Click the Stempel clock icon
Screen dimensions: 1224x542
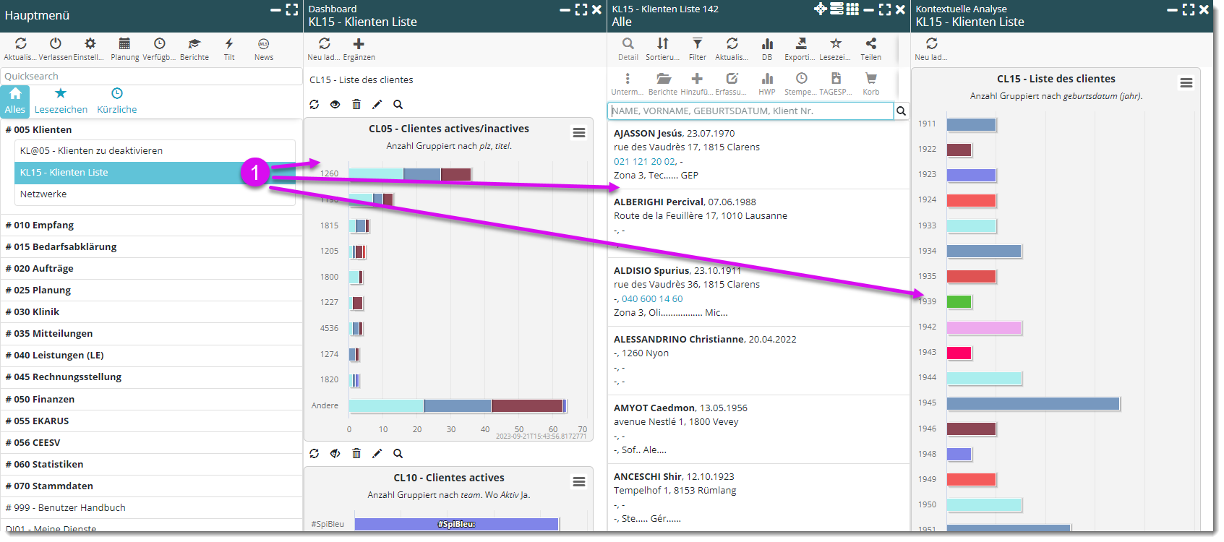click(801, 79)
